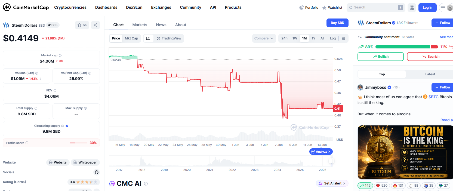Click FDV info icon
Viewport: 453px width, 191px height.
55,91
